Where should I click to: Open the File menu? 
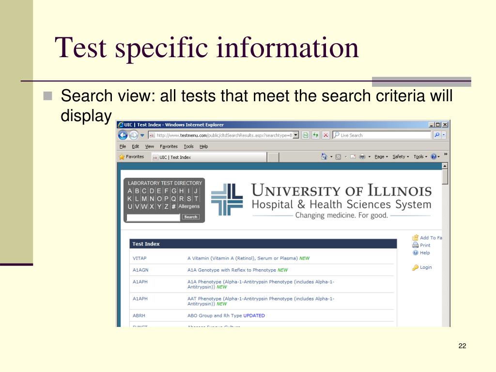[x=123, y=146]
